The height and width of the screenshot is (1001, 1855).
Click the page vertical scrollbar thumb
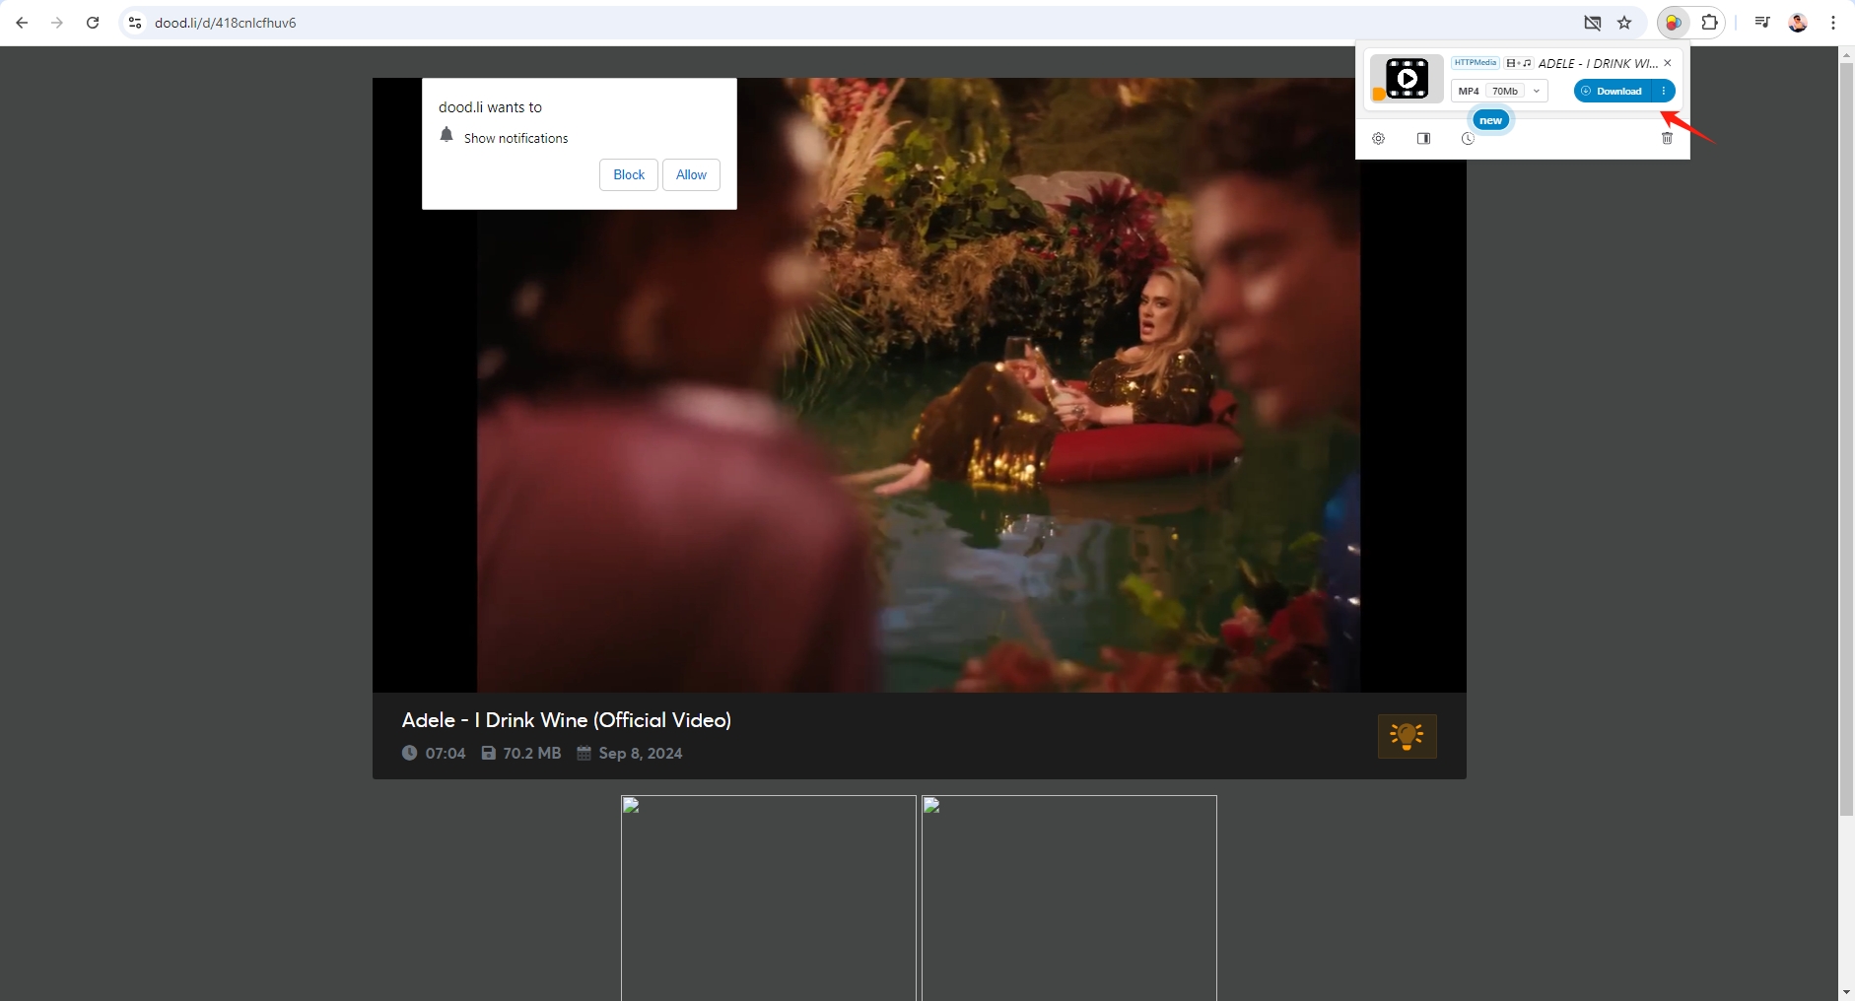[1847, 438]
